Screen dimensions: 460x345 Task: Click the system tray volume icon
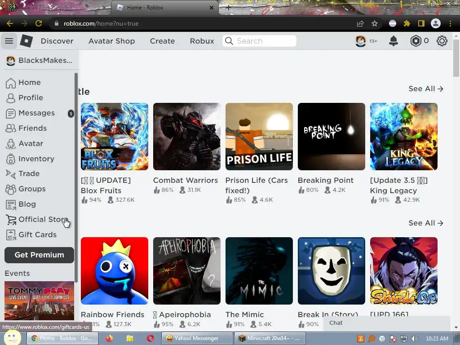coord(415,339)
